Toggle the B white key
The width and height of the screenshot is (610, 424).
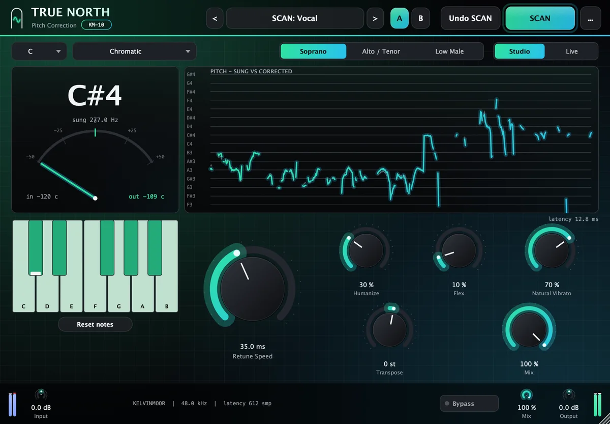(166, 295)
